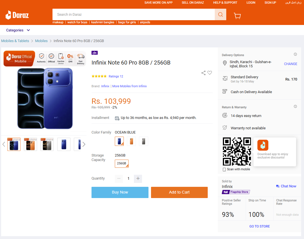Click the 14 days return icon

(x=225, y=115)
